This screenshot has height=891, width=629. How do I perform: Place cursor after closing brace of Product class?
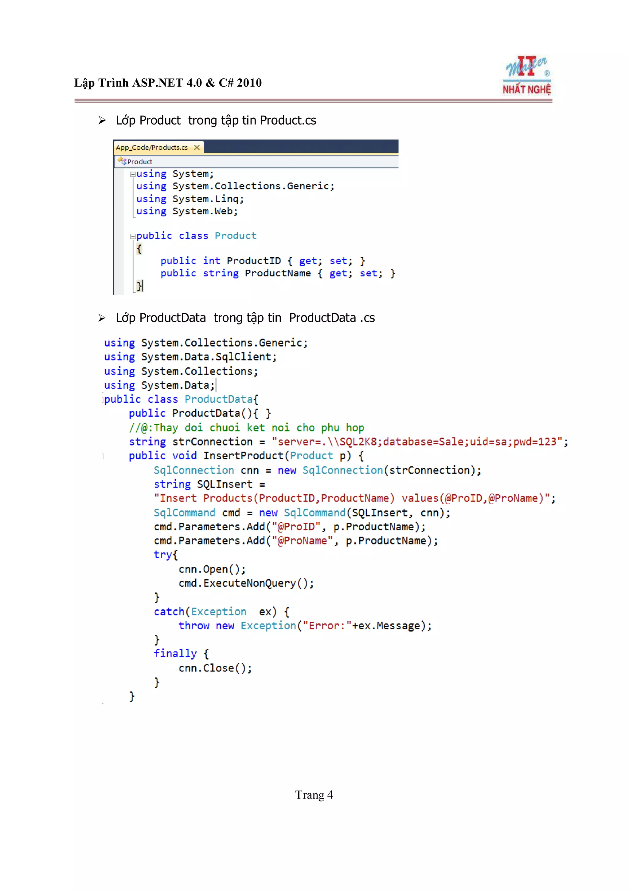point(143,287)
